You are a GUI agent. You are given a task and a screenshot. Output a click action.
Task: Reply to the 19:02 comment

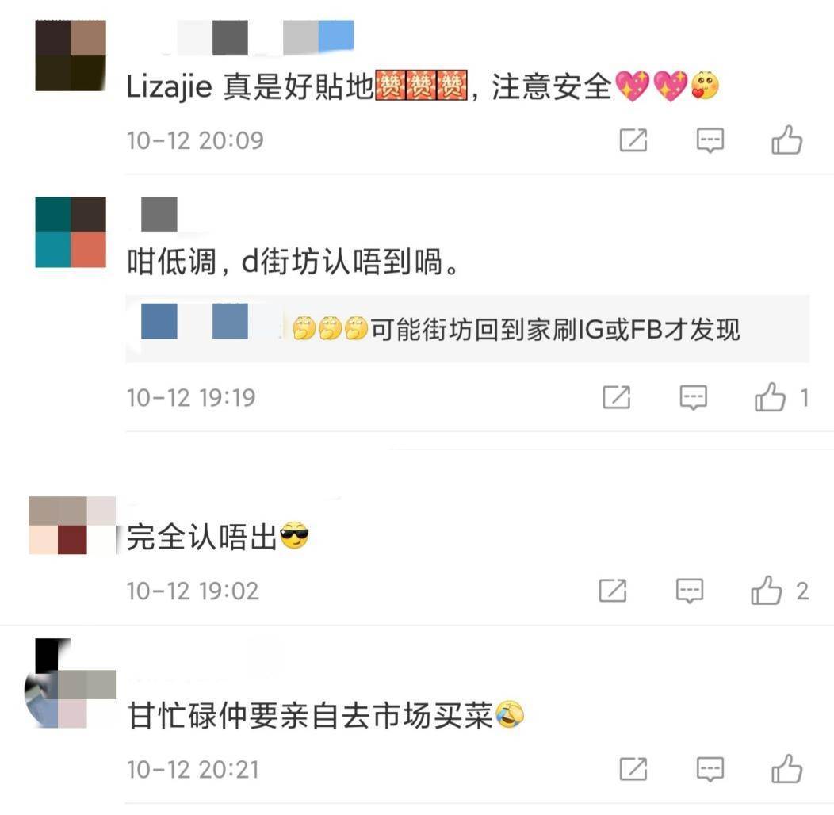coord(690,591)
